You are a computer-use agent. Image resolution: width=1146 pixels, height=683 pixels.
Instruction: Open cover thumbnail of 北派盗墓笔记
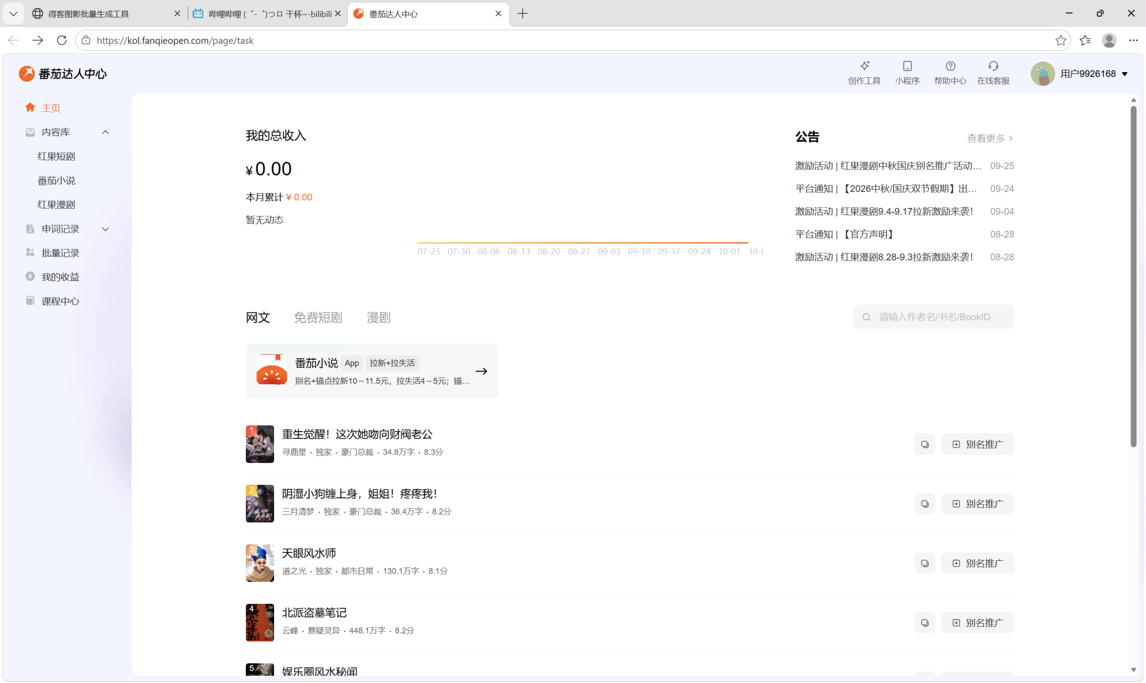pos(260,622)
